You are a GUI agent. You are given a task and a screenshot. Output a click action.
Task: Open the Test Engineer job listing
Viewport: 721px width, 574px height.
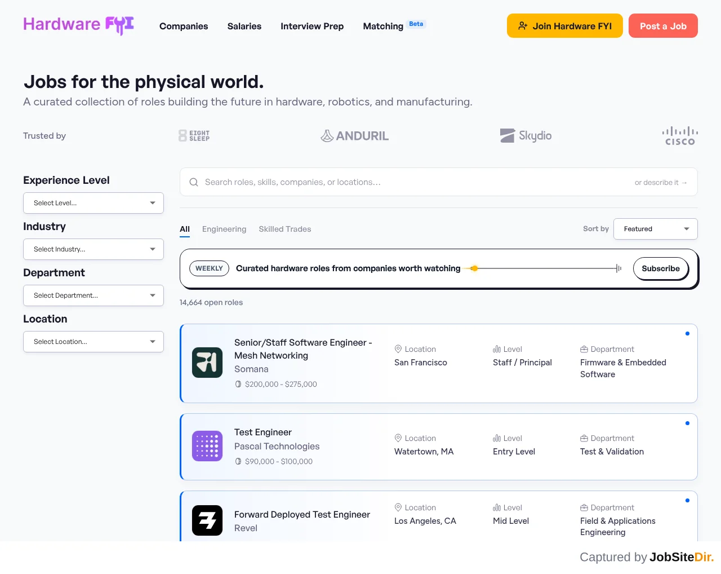[x=263, y=432]
